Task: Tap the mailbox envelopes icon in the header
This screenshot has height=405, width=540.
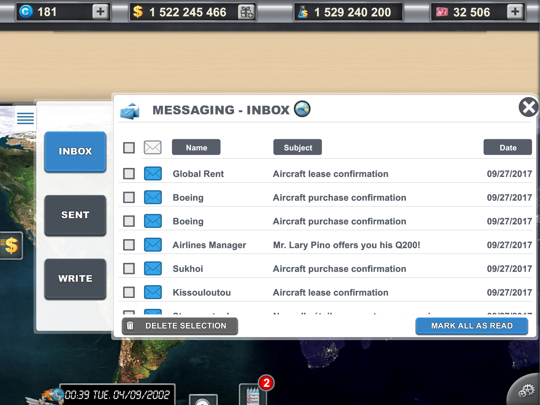Action: click(130, 111)
